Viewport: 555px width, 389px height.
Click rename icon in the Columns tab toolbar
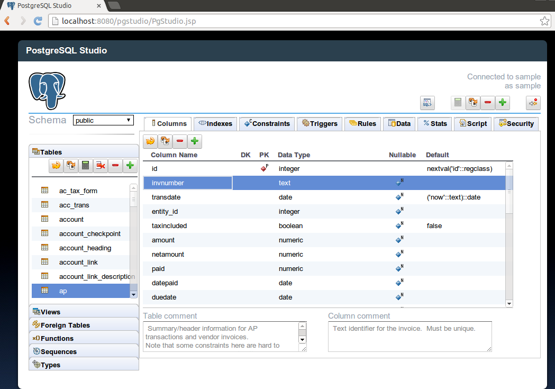click(165, 141)
